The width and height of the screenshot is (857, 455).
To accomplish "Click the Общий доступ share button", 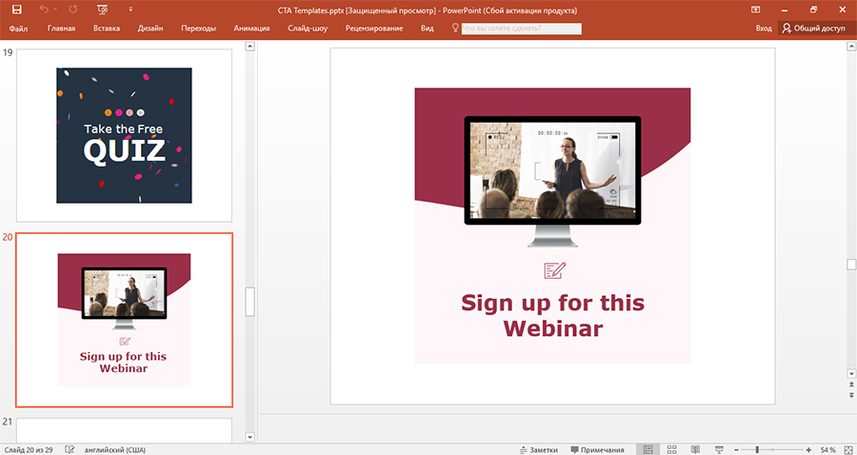I will pyautogui.click(x=814, y=29).
